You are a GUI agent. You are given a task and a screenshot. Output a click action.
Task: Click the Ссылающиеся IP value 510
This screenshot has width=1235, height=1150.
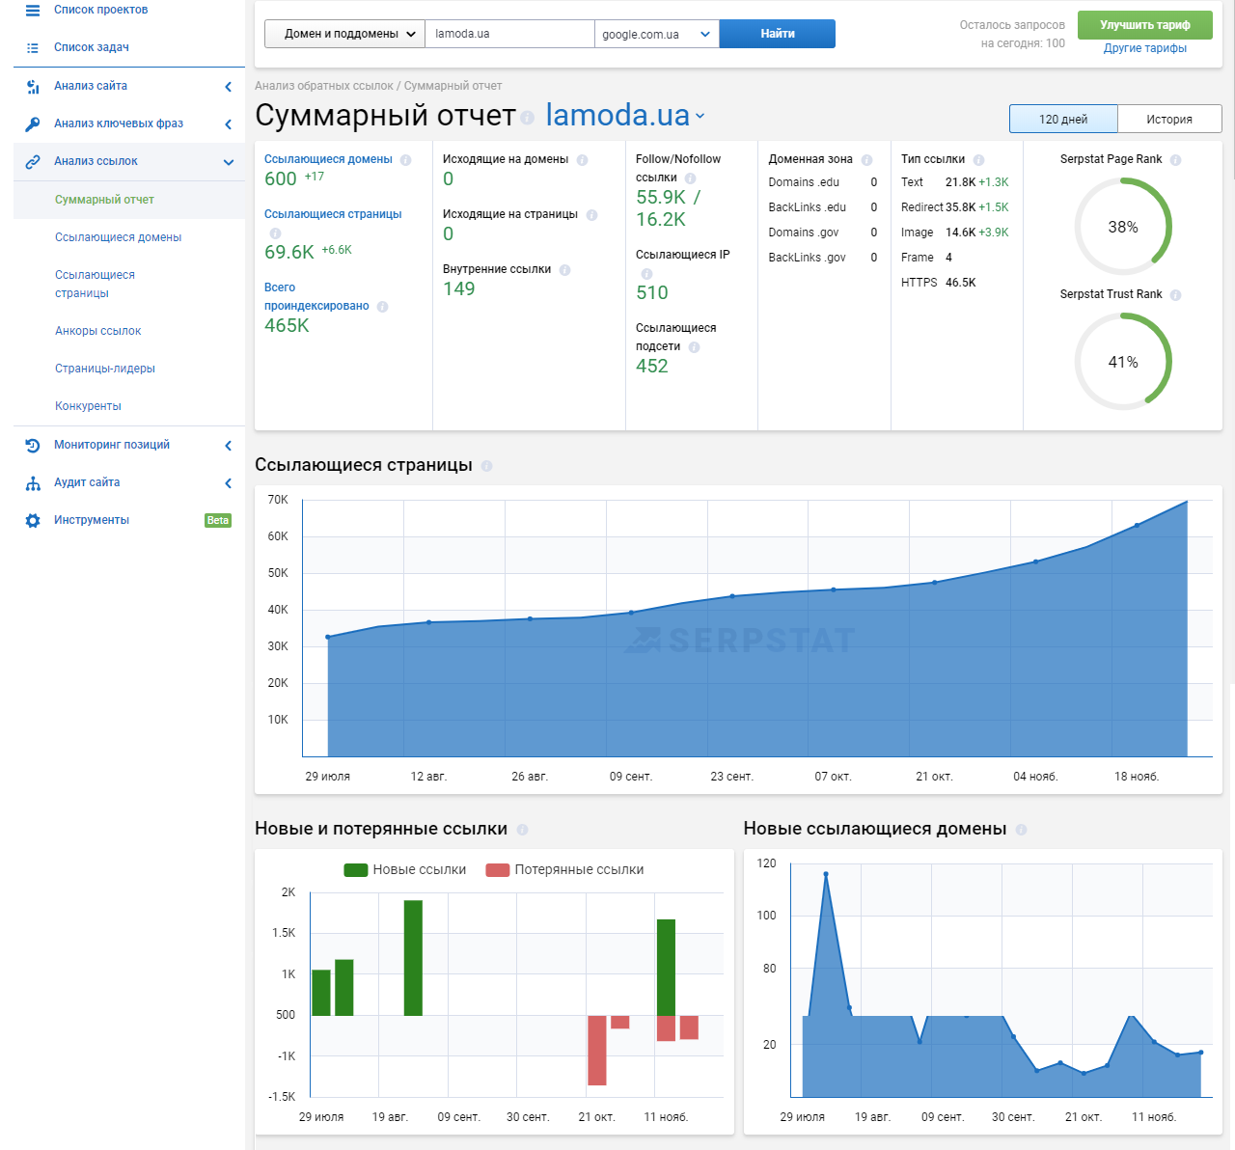pos(652,292)
